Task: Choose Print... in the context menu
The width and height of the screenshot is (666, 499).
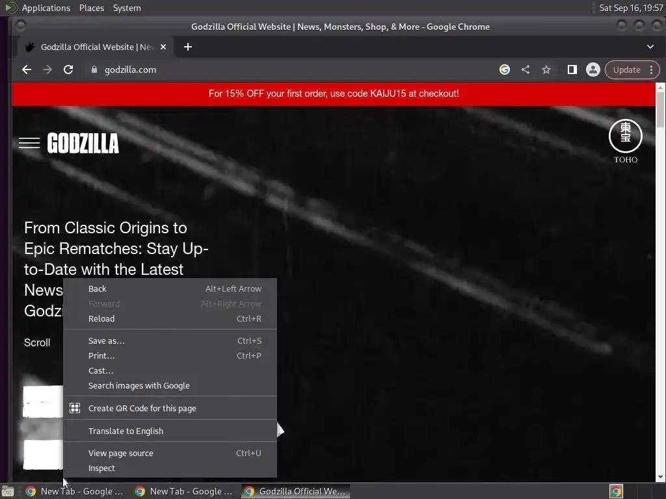Action: [x=170, y=355]
